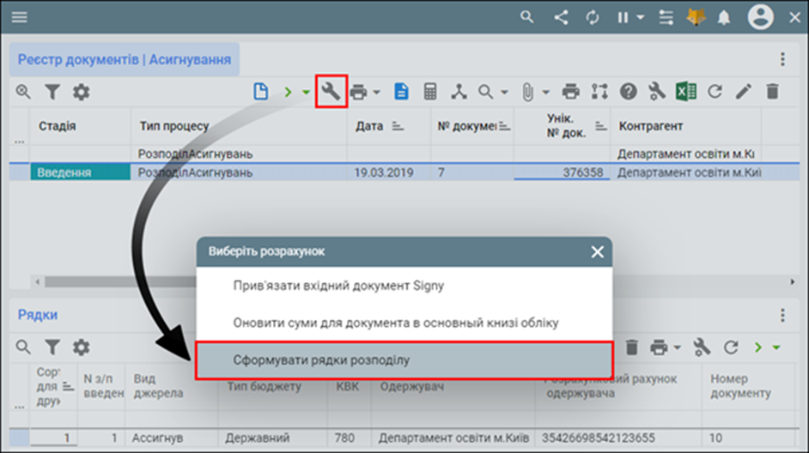Expand the pause dropdown in header bar
Viewport: 809px width, 453px height.
tap(641, 17)
